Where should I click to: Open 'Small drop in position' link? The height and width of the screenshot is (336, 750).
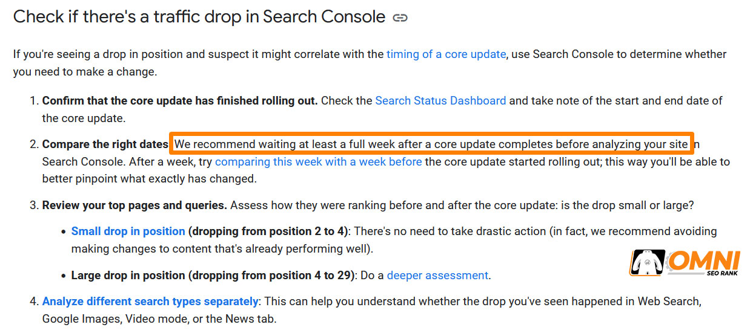pos(128,231)
